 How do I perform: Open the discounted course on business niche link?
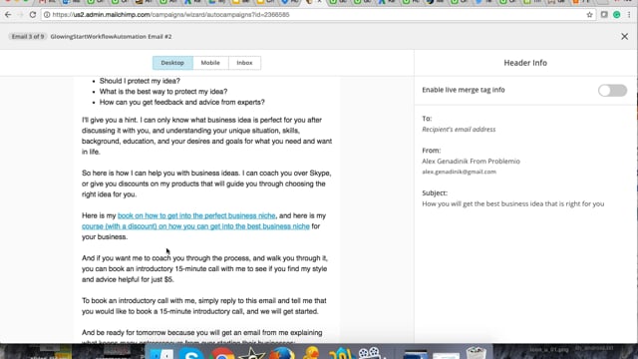(x=195, y=226)
